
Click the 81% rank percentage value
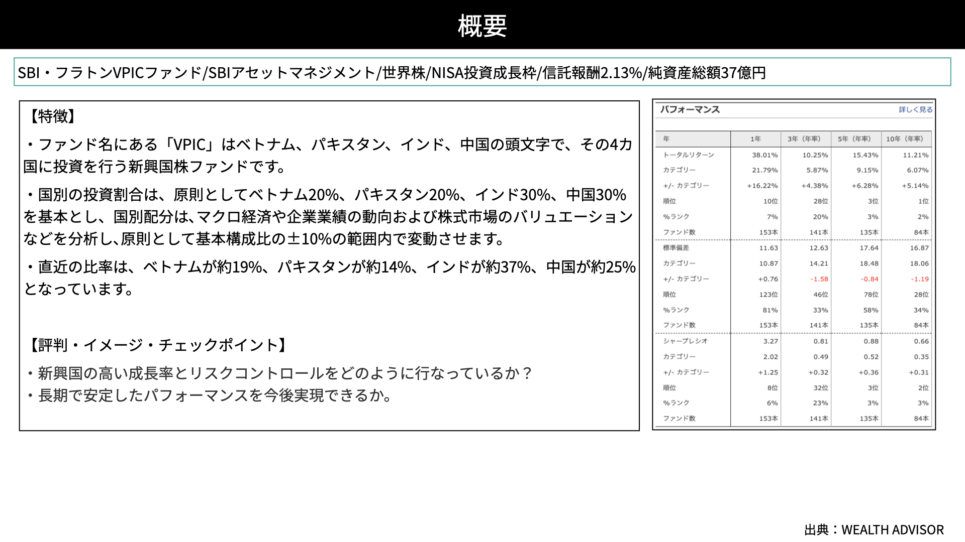pos(770,310)
